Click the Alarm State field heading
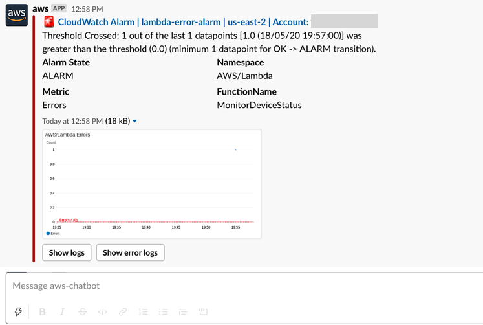Screen dimensions: 483x325 tap(66, 62)
